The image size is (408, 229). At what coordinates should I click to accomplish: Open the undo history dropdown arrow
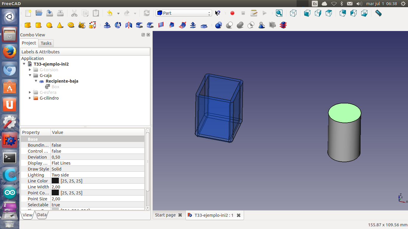118,13
